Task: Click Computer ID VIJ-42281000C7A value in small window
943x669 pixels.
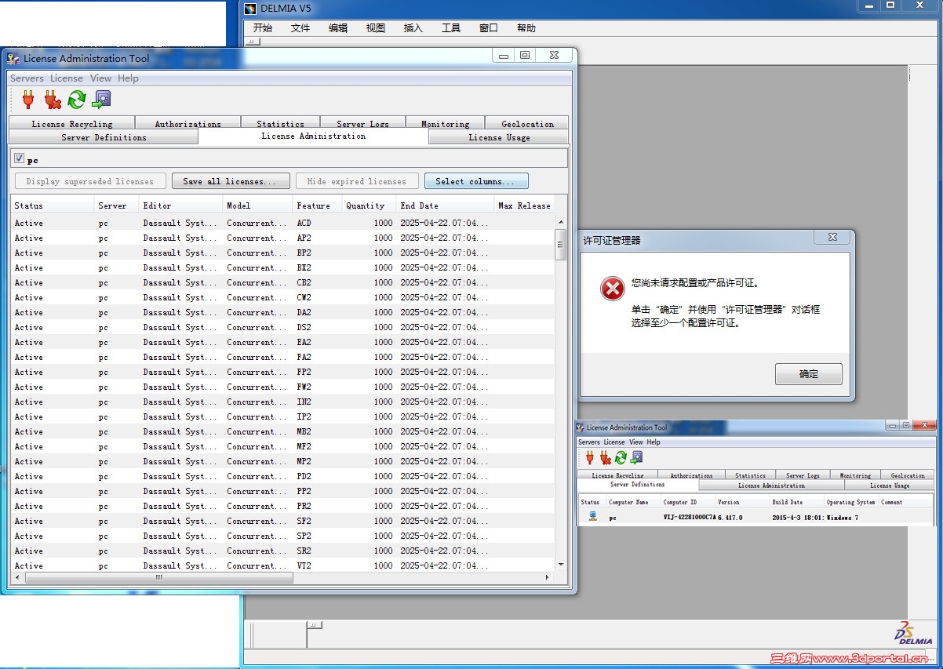Action: point(690,518)
